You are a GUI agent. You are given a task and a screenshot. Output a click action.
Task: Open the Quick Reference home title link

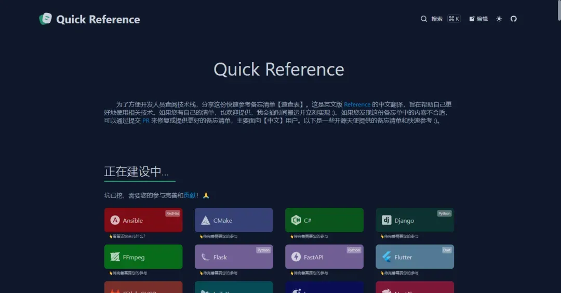(98, 19)
